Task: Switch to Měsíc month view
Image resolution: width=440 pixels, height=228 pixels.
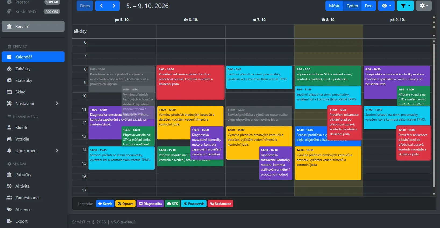Action: [x=335, y=6]
